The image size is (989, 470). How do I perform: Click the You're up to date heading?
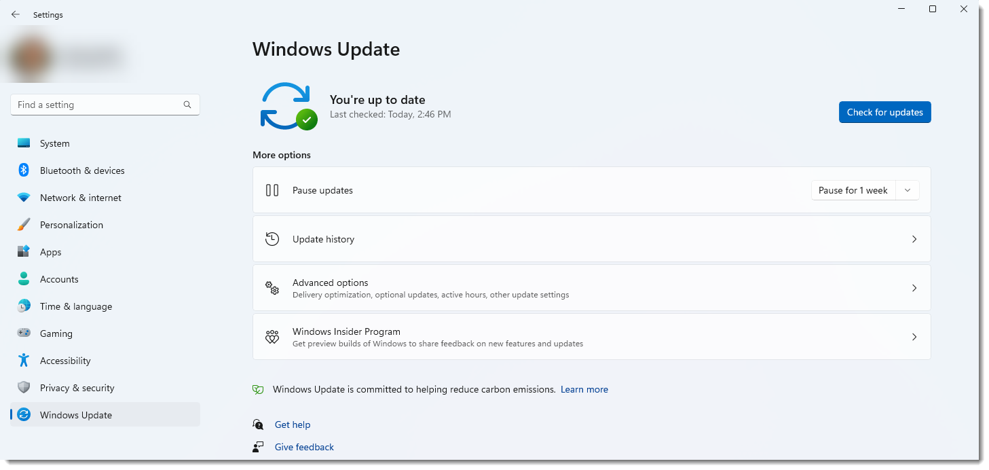[377, 100]
